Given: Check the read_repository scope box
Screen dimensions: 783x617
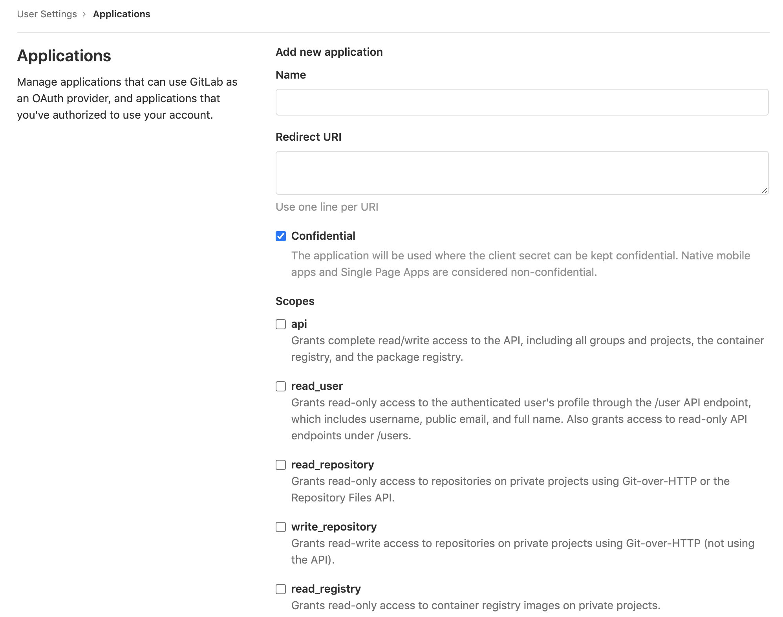Looking at the screenshot, I should (x=281, y=465).
